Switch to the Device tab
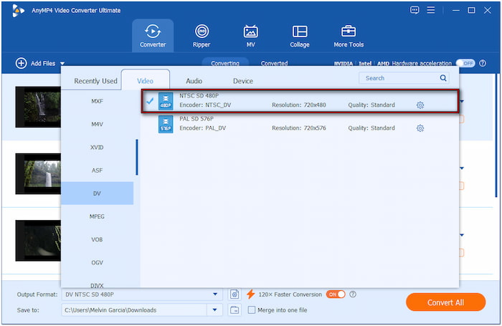 243,81
